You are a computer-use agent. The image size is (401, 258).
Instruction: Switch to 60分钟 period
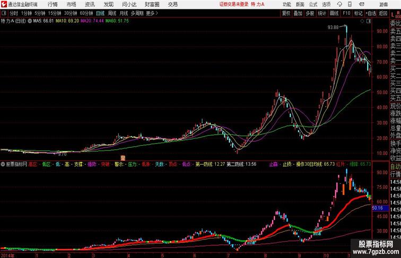[86, 13]
